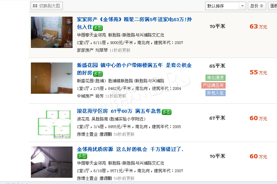The width and height of the screenshot is (277, 184).
Task: Click the up arrow icon on 总价 sort
Action: tap(262, 6)
